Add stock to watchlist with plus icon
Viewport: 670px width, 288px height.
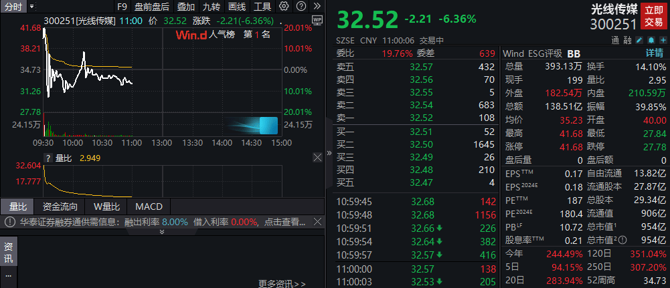[663, 41]
